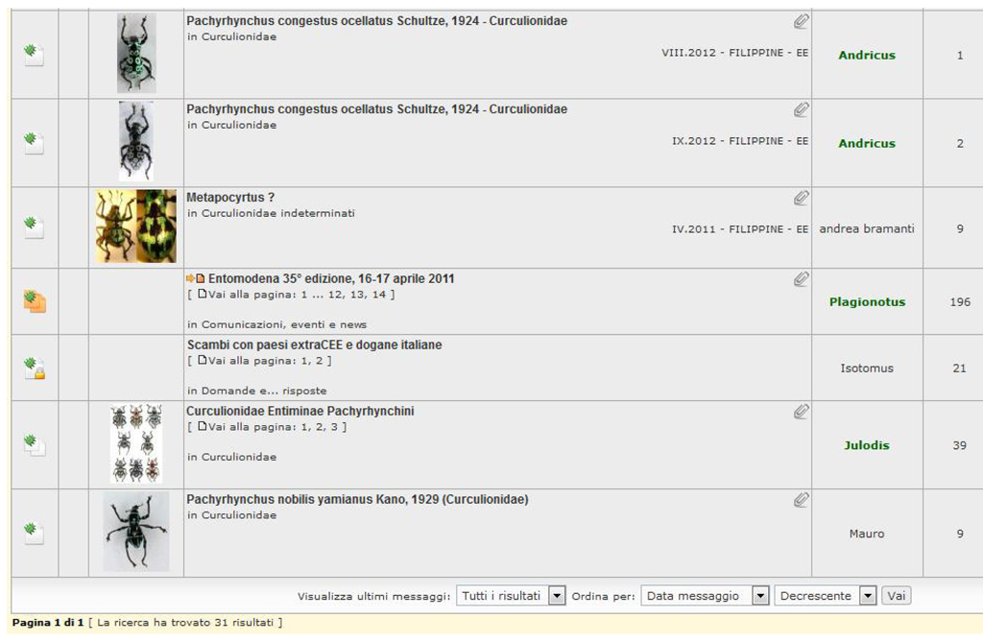Open the Metapocyrtus ? topic link
Image resolution: width=983 pixels, height=642 pixels.
point(230,198)
